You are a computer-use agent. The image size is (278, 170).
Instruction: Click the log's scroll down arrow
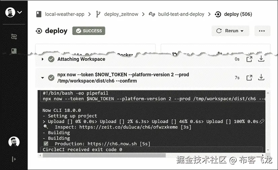point(268,150)
